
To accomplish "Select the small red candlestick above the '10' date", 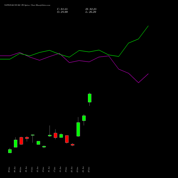I will point(27,138).
